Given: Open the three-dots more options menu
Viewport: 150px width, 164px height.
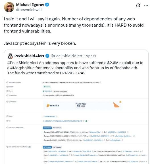Looking at the screenshot, I should [146, 5].
